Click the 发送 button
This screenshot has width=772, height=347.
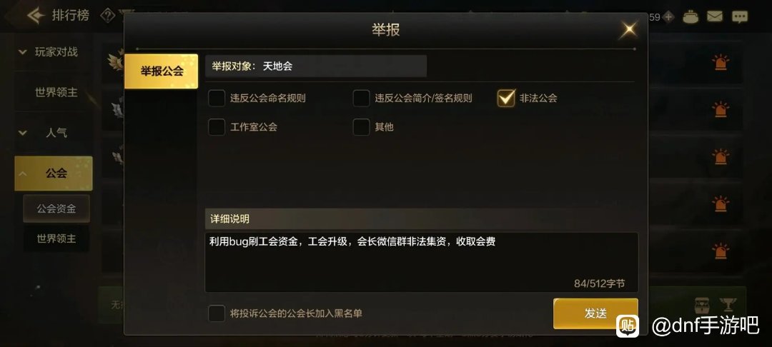pyautogui.click(x=595, y=313)
